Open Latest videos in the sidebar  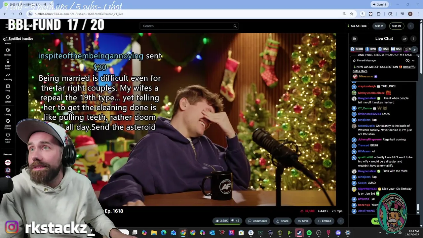coord(8,99)
